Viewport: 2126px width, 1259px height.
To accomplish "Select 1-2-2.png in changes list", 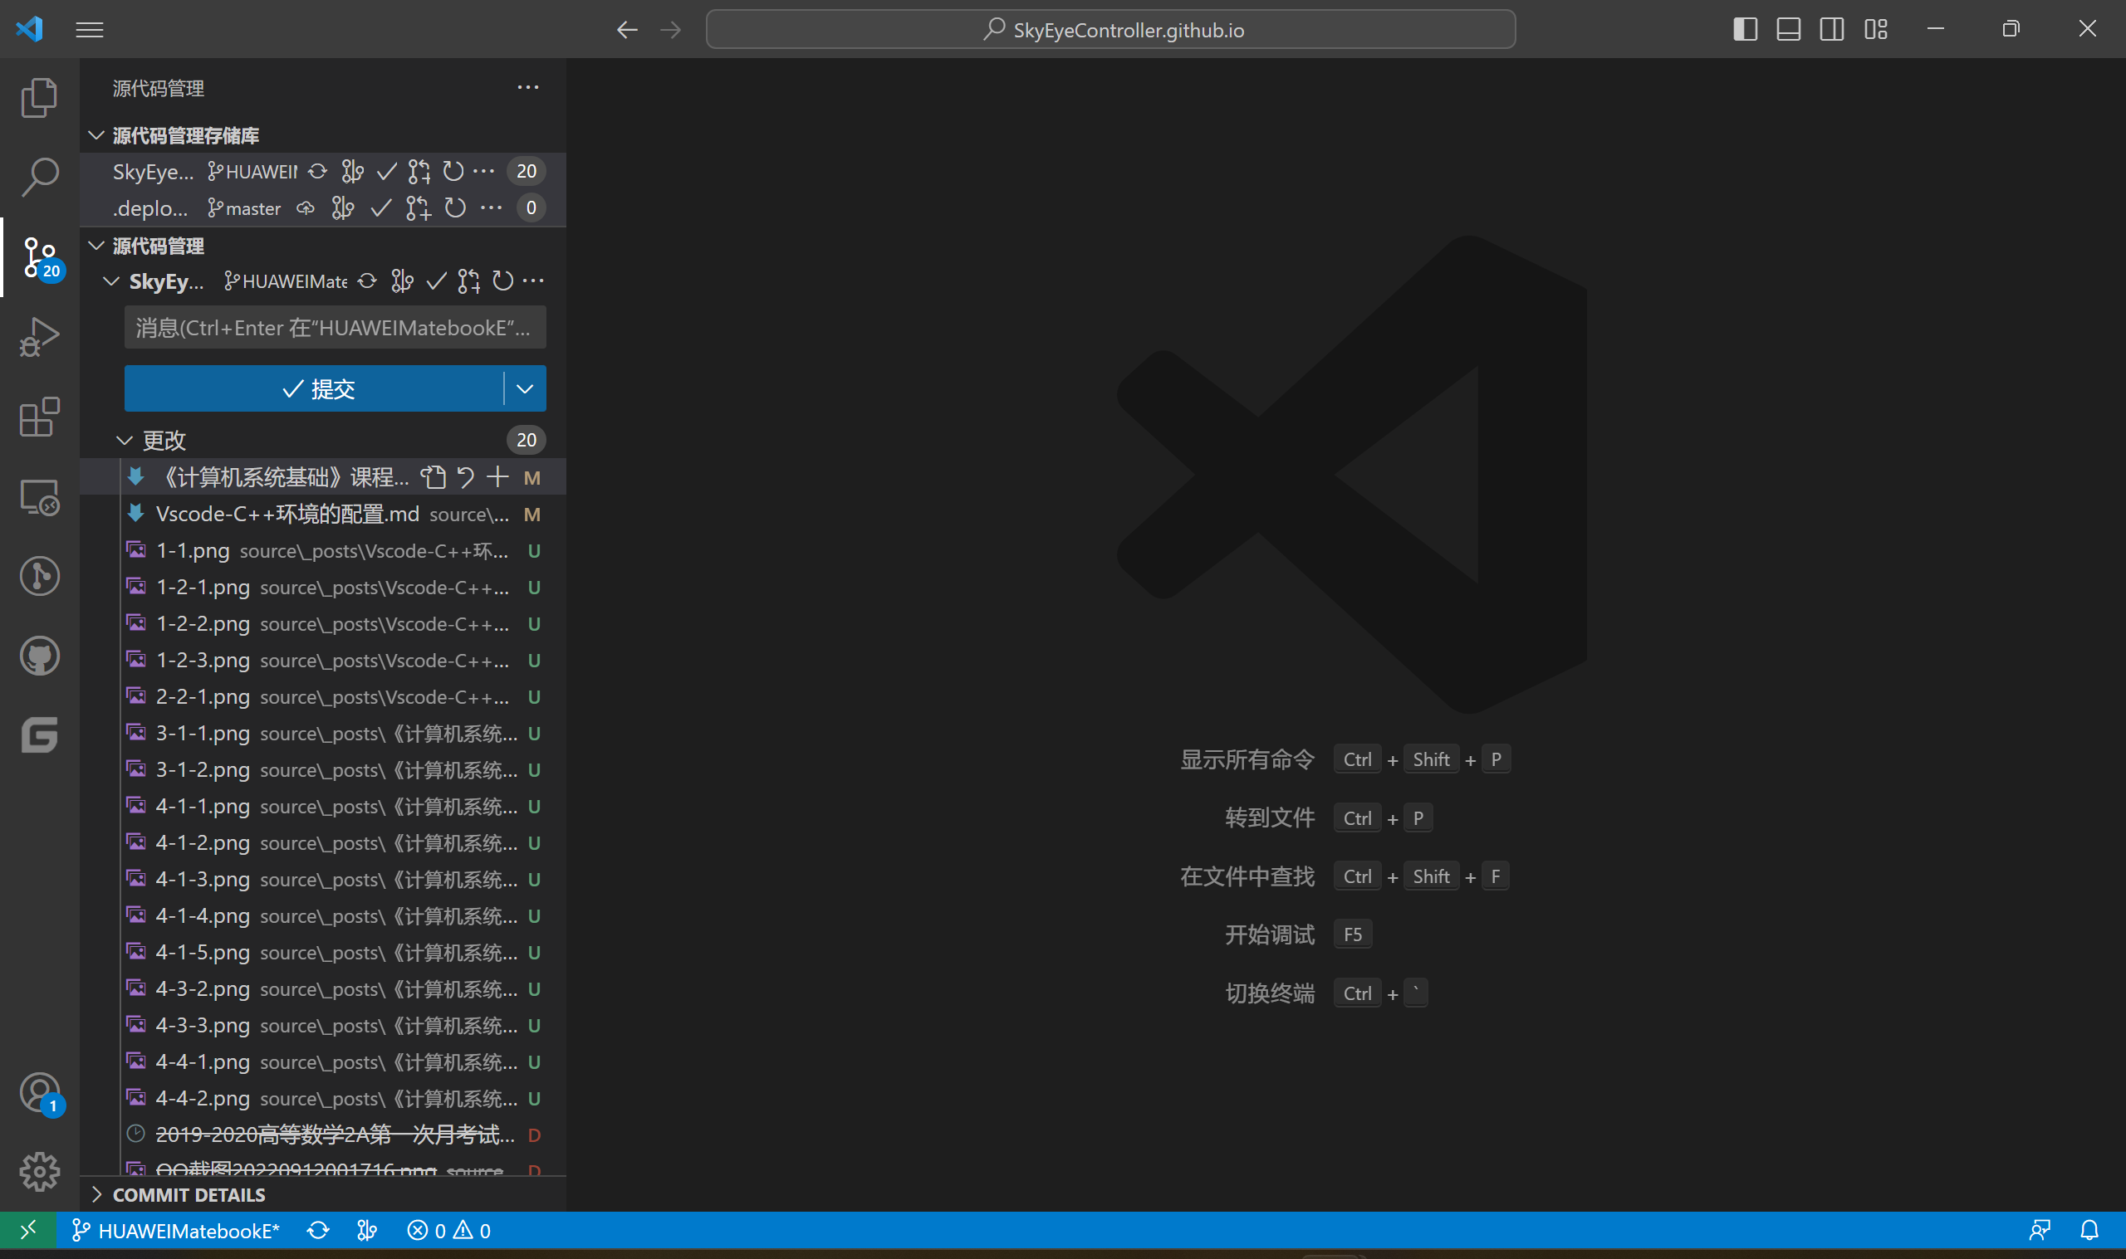I will pos(323,623).
